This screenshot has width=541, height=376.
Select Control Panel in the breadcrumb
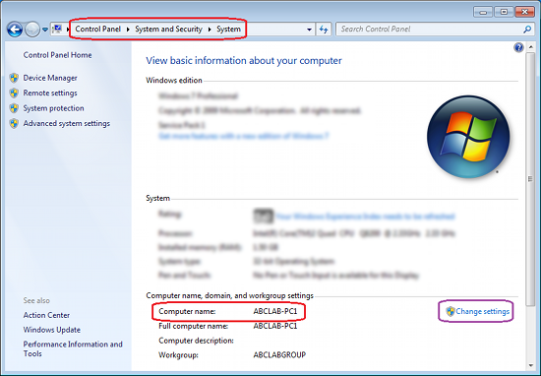pos(98,29)
